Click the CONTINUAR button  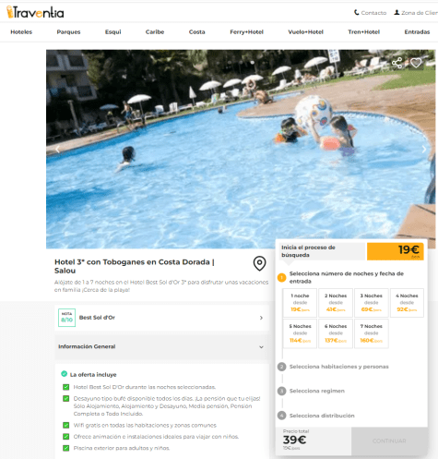389,441
